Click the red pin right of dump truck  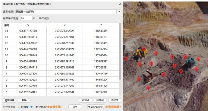pyautogui.click(x=164, y=75)
